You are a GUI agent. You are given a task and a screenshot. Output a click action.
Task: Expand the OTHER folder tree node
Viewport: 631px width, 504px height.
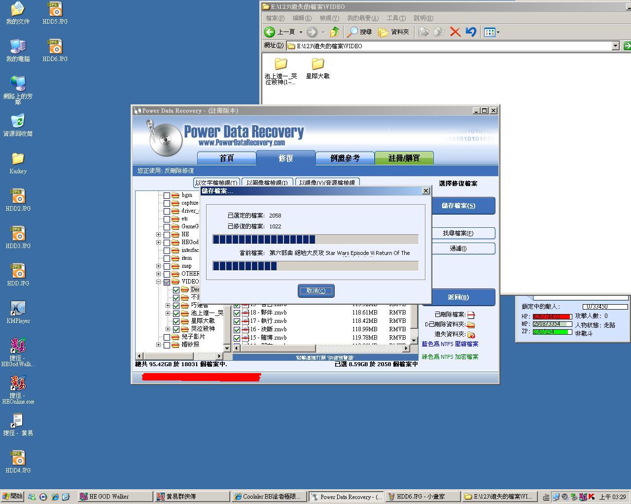(x=159, y=274)
